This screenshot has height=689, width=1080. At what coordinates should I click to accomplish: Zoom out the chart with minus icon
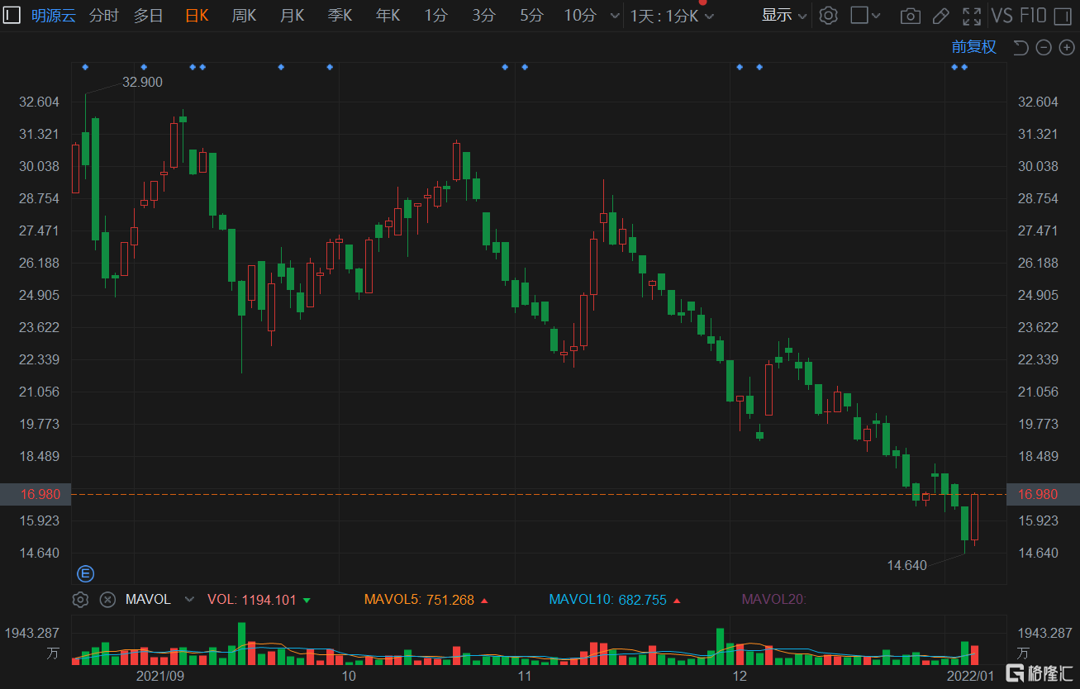(x=1044, y=48)
